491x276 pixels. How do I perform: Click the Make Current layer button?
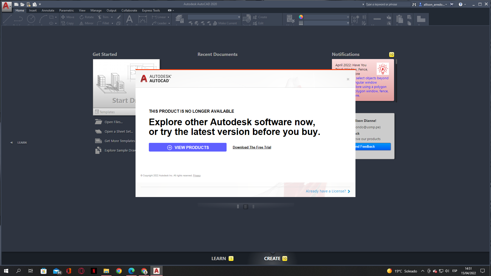225,23
